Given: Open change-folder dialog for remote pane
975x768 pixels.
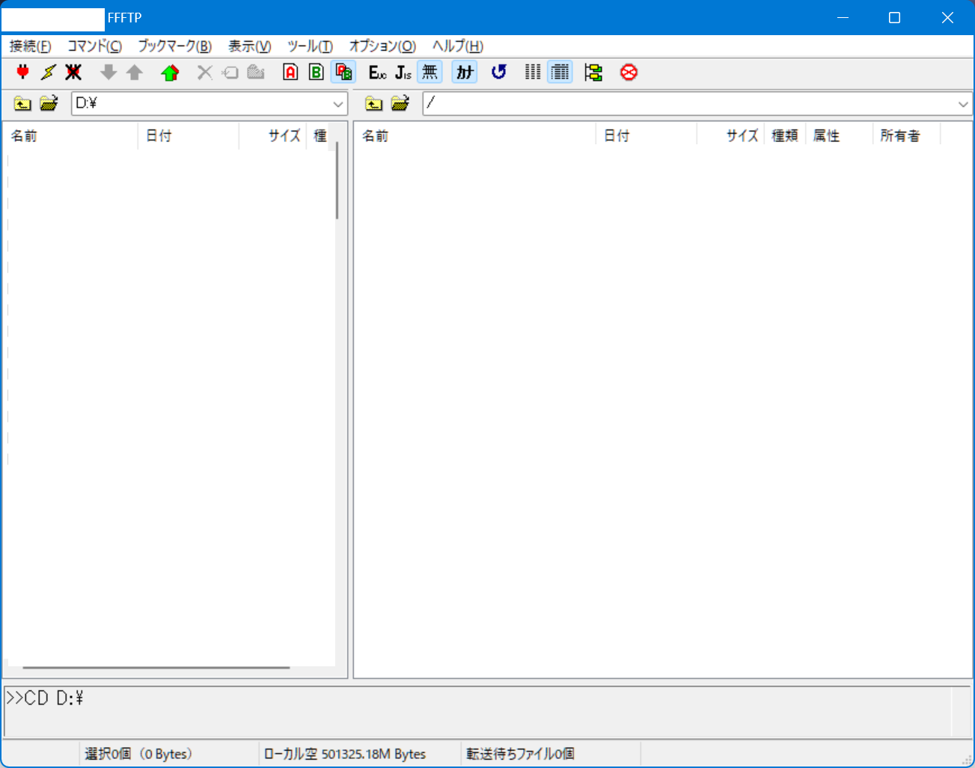Looking at the screenshot, I should [x=400, y=103].
